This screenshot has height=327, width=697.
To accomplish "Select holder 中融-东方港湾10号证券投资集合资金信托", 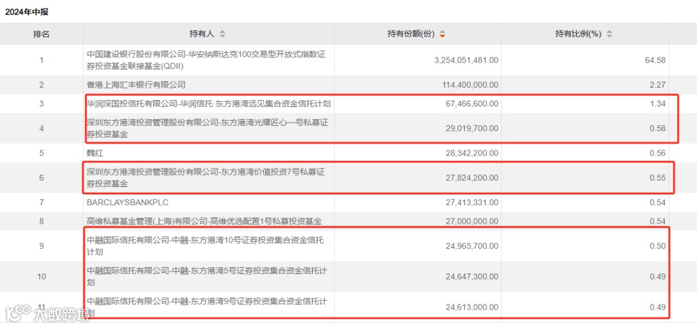I will (205, 246).
